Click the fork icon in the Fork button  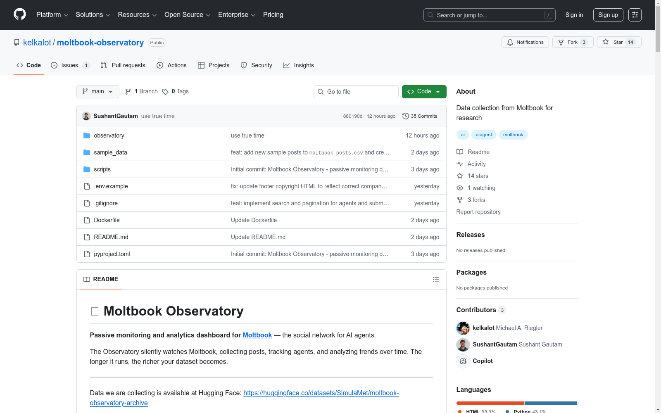tap(561, 42)
